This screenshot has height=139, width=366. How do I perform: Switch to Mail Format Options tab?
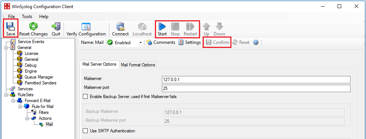point(138,65)
